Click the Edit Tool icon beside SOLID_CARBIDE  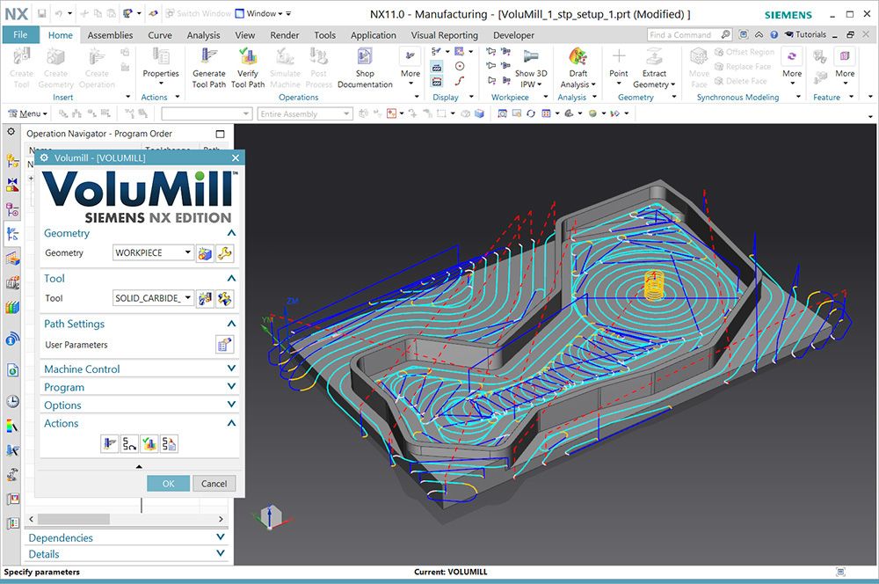pos(225,298)
